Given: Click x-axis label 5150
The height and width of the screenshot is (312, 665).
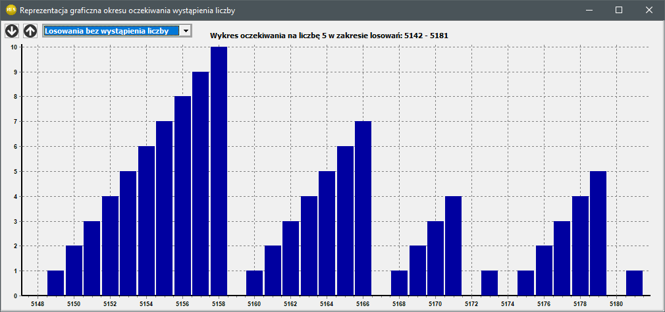Looking at the screenshot, I should click(74, 303).
